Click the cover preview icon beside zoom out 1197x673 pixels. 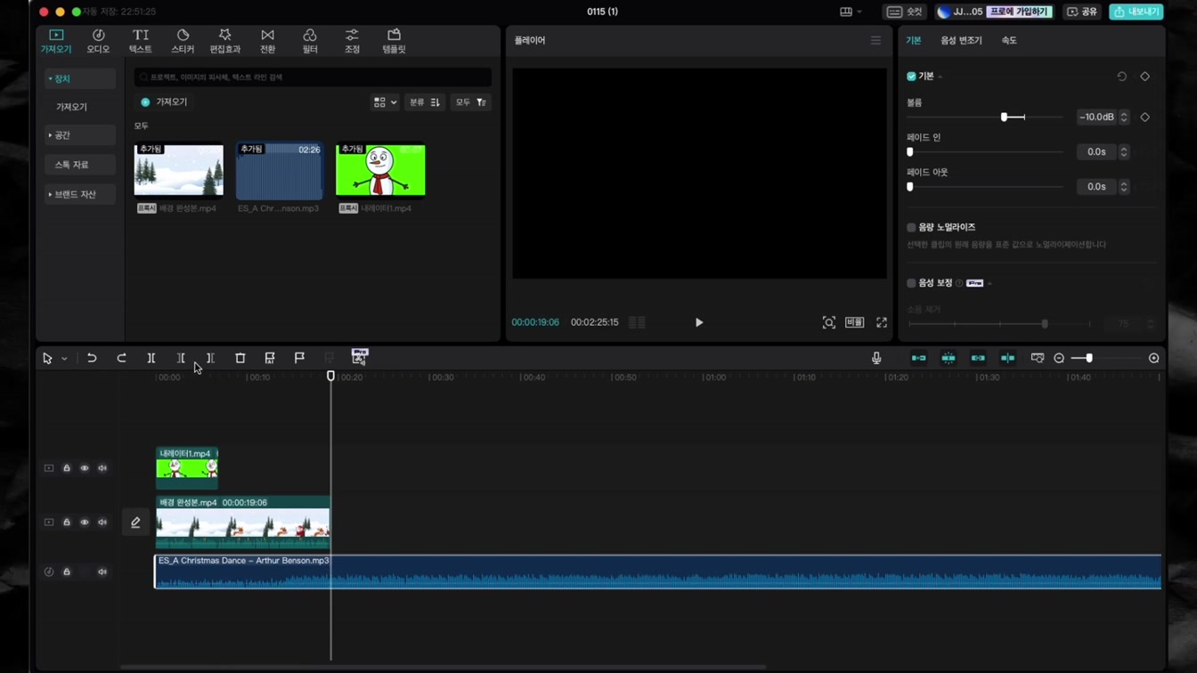pyautogui.click(x=1038, y=358)
